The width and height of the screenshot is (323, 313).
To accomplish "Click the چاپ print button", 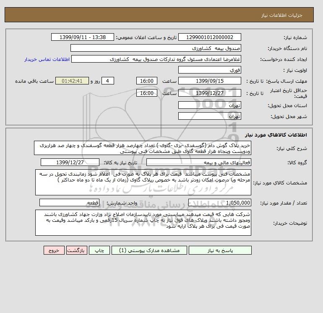I will coord(99,250).
